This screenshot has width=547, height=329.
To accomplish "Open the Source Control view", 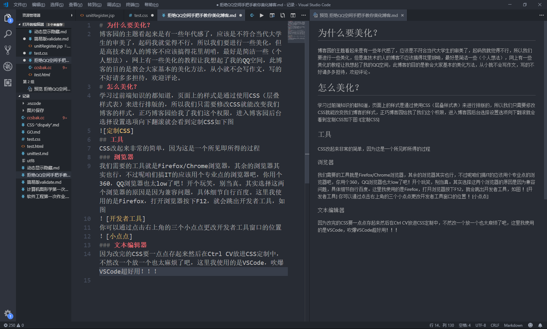I will [8, 50].
